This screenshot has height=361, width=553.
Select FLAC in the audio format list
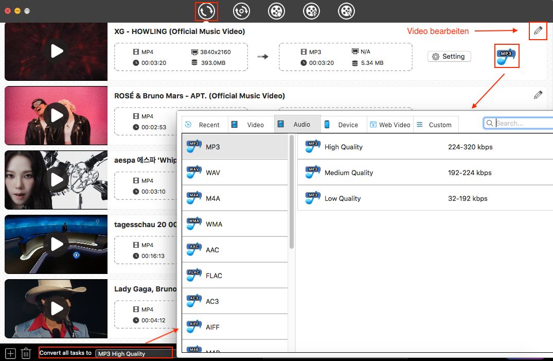click(x=235, y=276)
